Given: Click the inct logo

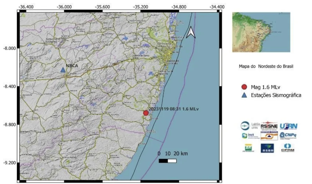Looking at the screenshot, I should point(248,136).
